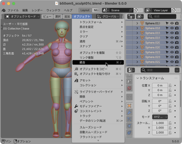Open the 原点を設定 submenu

click(x=98, y=27)
